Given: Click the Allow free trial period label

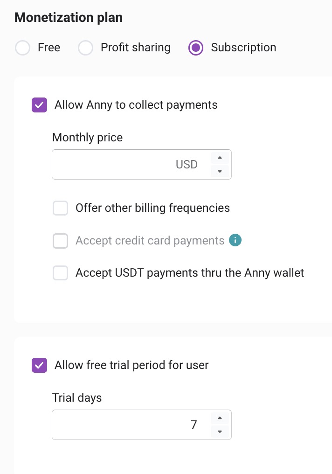Looking at the screenshot, I should coord(131,365).
